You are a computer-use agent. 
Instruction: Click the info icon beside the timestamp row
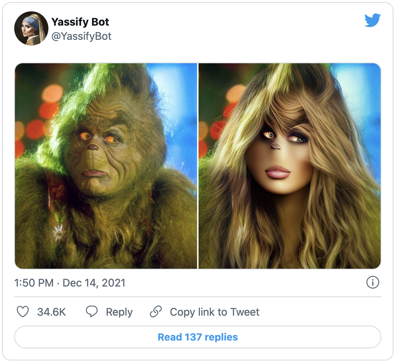(x=373, y=283)
